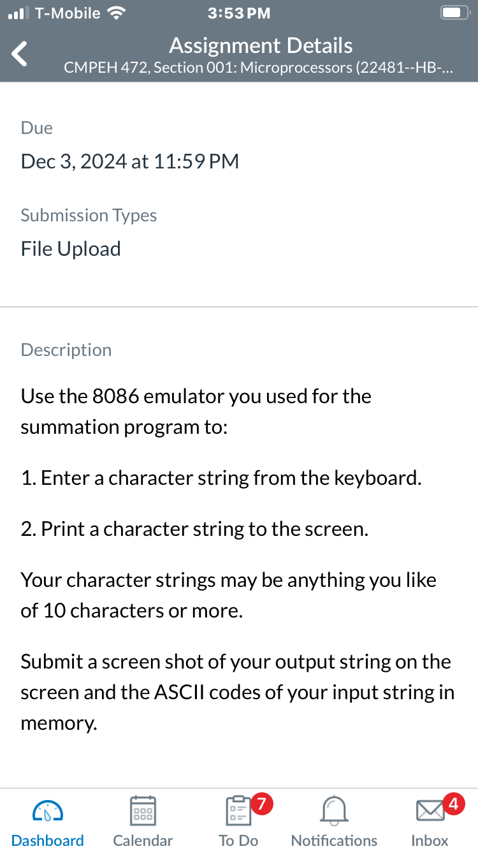Tap the Dashboard tab label
The height and width of the screenshot is (851, 478).
coord(47,840)
